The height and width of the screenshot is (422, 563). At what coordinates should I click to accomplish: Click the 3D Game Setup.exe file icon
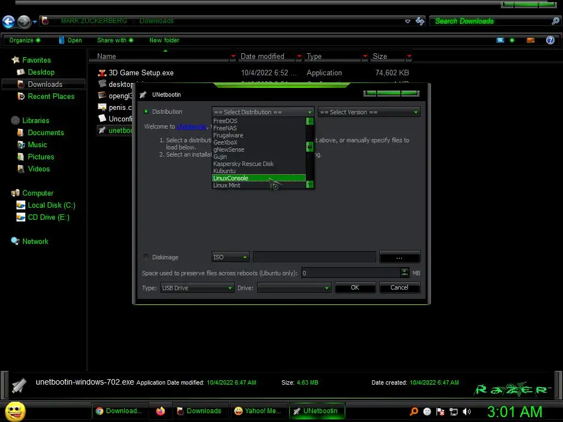click(102, 73)
